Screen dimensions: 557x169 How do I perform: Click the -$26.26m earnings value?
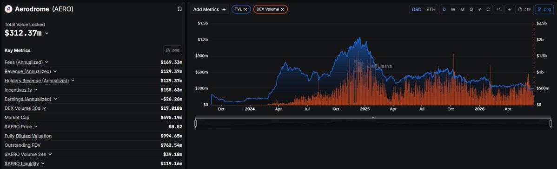(x=171, y=99)
